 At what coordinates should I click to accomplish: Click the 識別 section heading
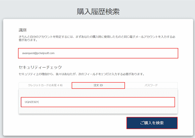pyautogui.click(x=22, y=30)
